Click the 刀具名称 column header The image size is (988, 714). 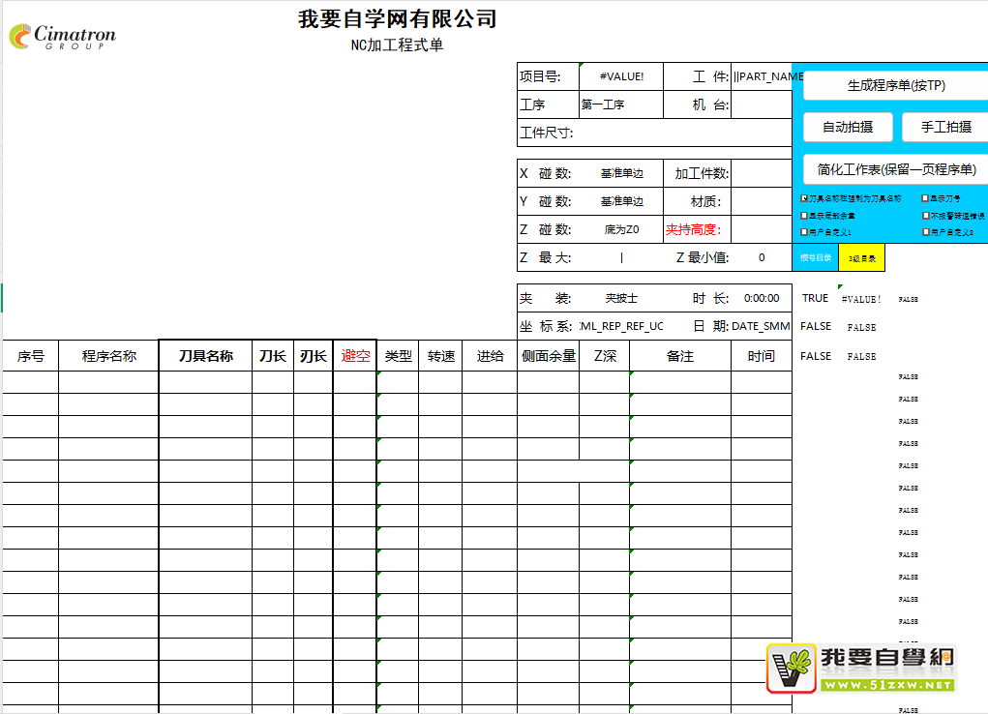click(x=205, y=356)
